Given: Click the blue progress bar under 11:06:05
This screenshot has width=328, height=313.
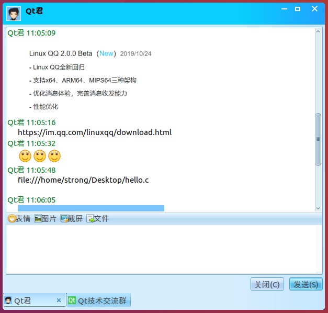Looking at the screenshot, I should (x=91, y=208).
